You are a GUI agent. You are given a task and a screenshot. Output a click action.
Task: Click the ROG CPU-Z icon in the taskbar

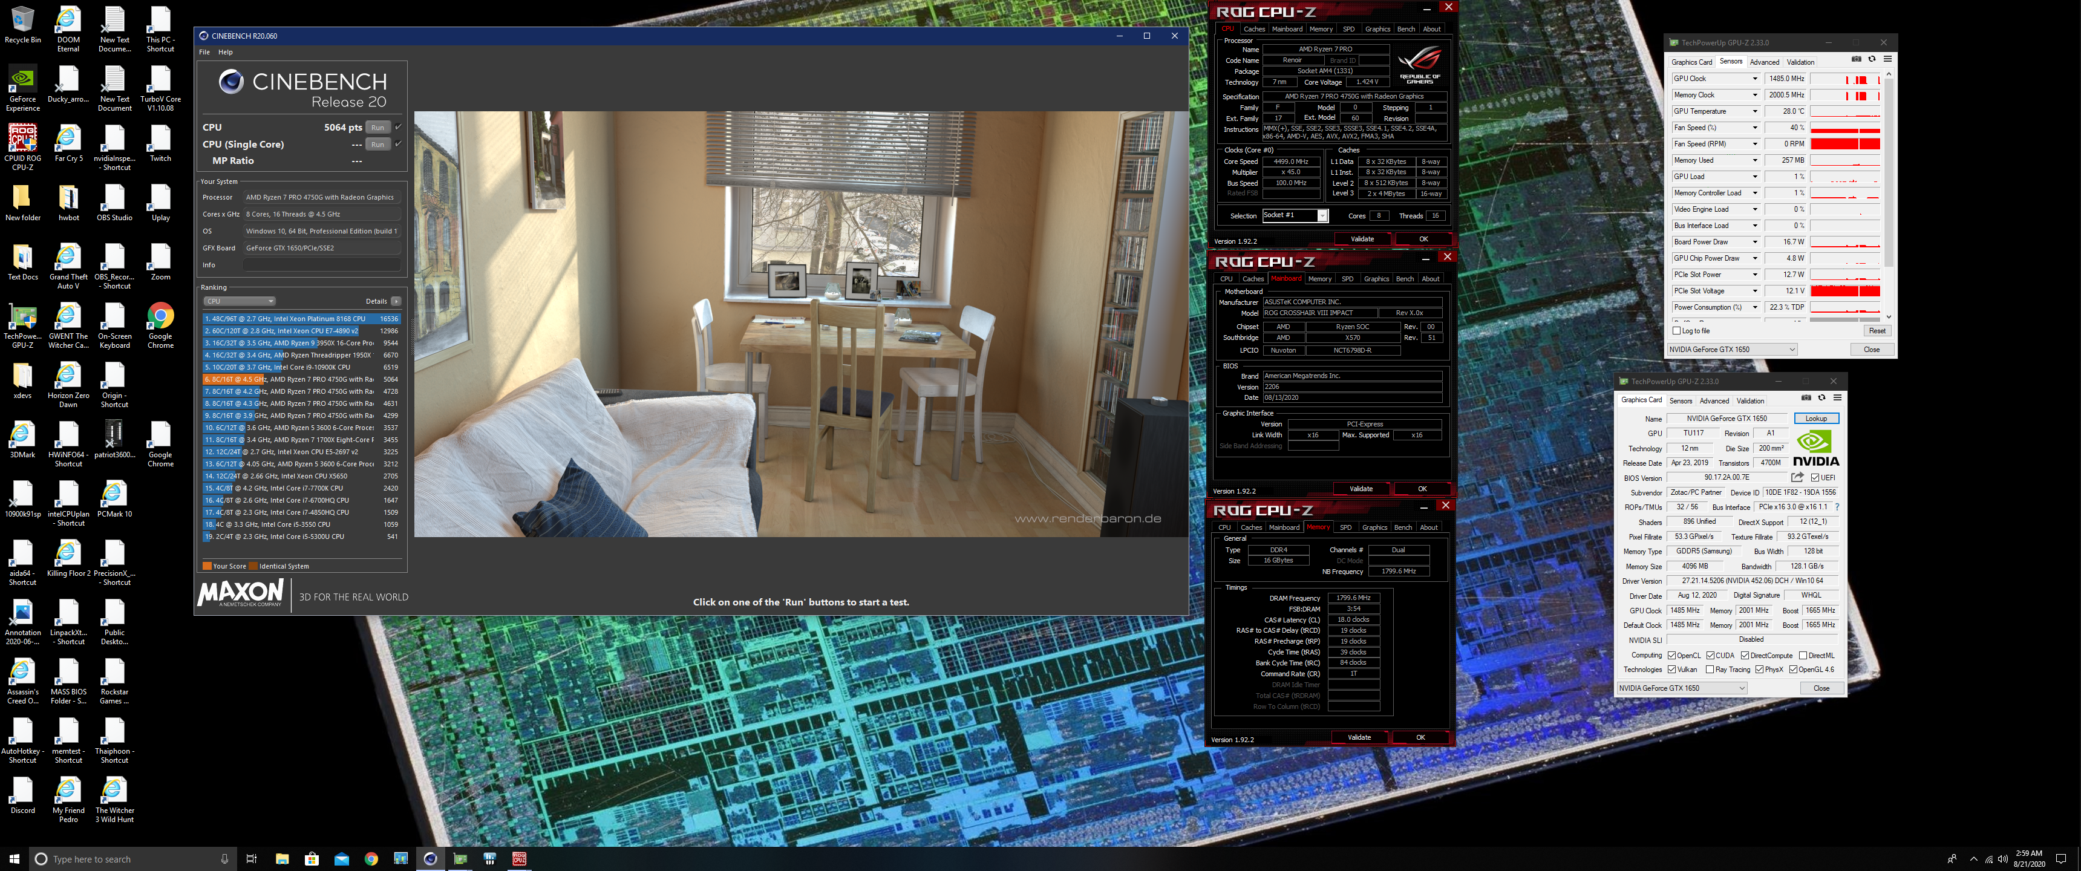[x=520, y=859]
